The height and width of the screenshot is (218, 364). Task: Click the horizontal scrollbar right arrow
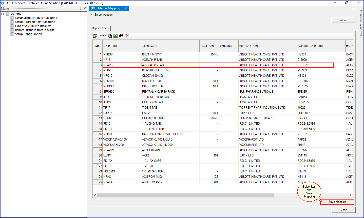click(351, 195)
